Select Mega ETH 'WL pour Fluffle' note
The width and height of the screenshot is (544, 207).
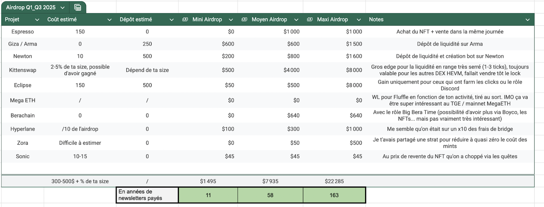(x=450, y=100)
